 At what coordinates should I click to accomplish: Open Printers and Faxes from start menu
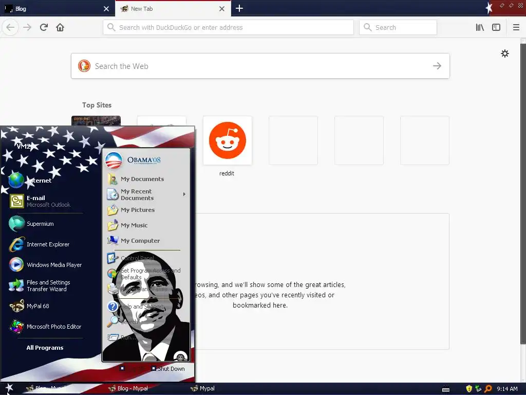point(137,289)
